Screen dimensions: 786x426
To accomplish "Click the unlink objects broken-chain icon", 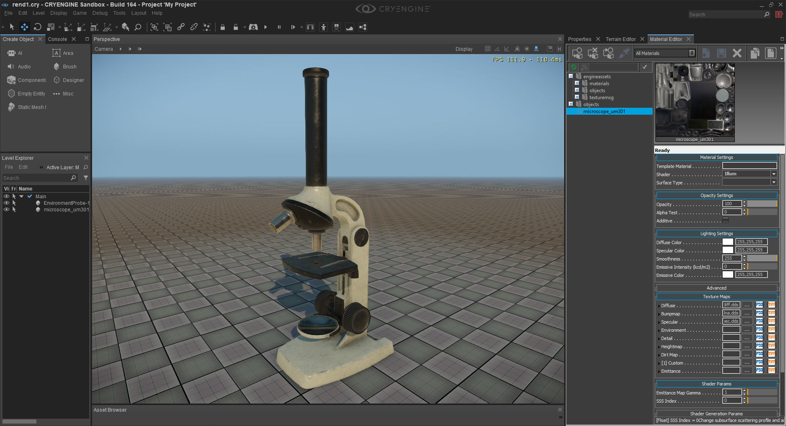I will 194,27.
